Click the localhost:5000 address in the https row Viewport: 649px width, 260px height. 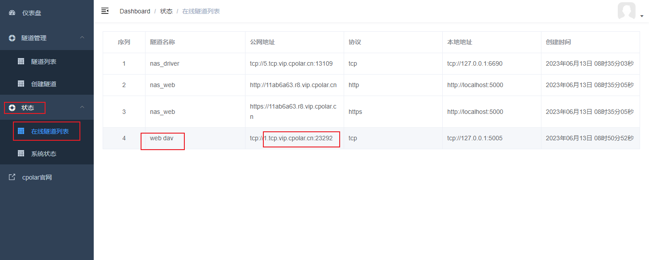[475, 112]
